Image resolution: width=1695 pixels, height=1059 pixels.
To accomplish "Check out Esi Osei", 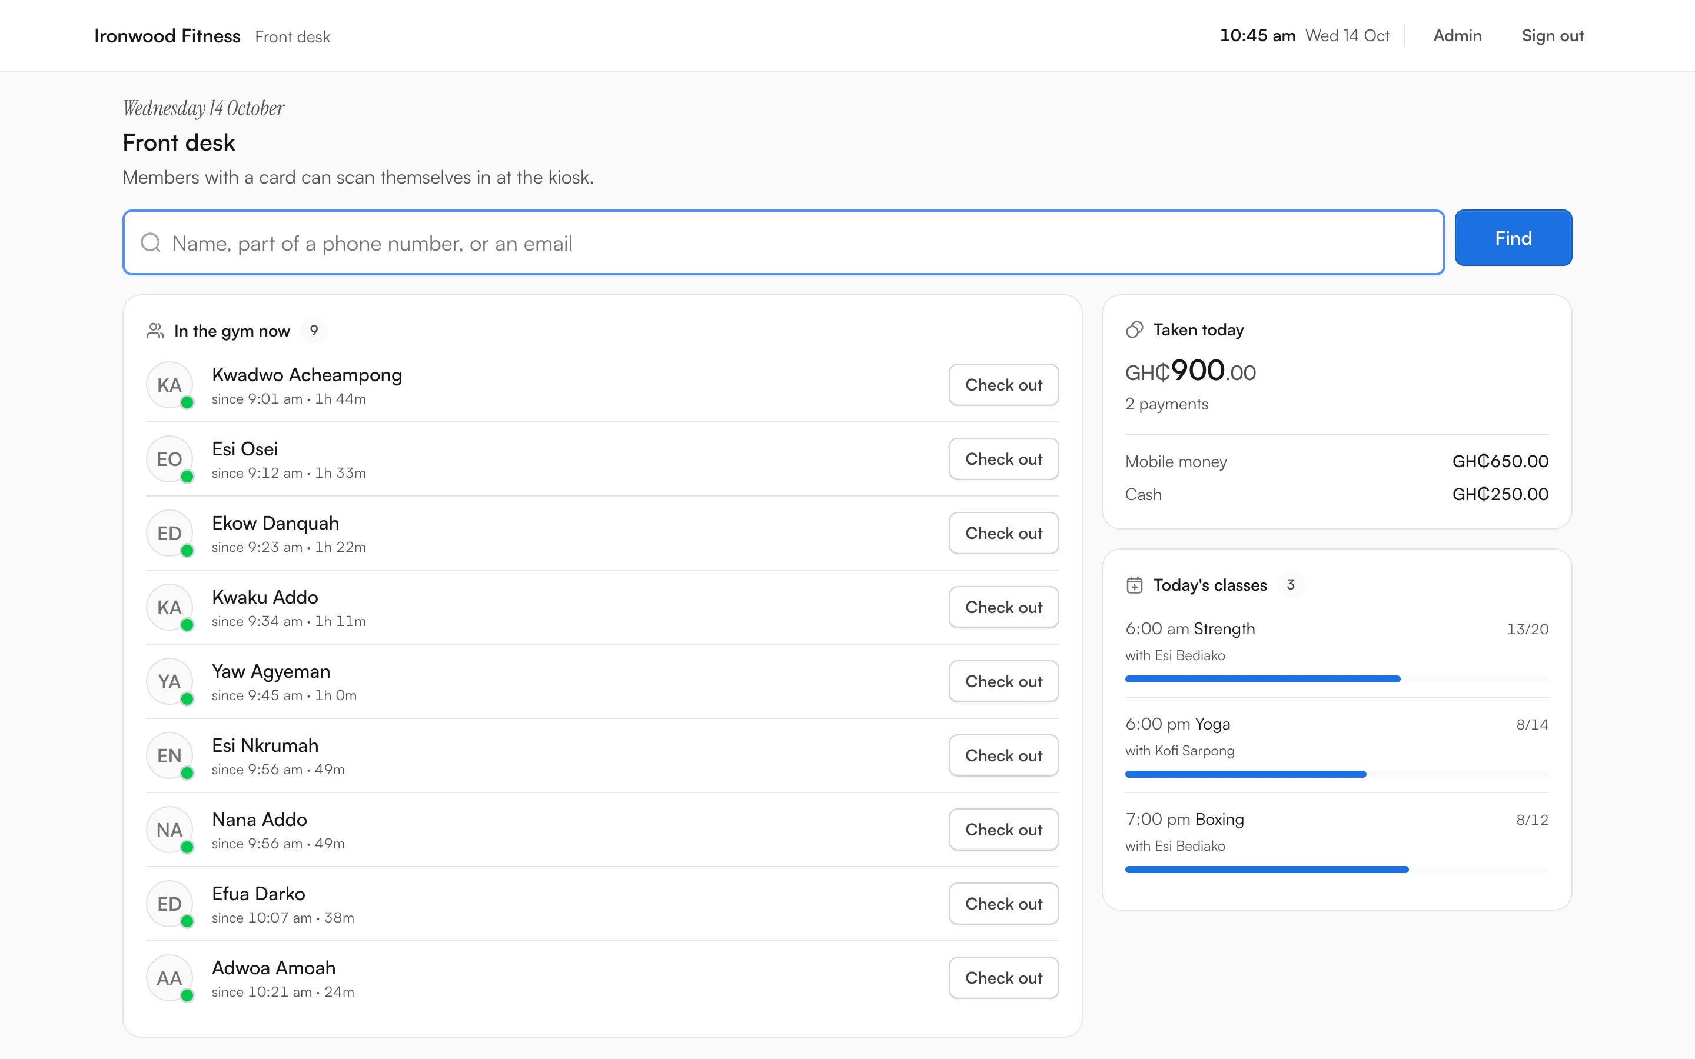I will [x=1003, y=459].
